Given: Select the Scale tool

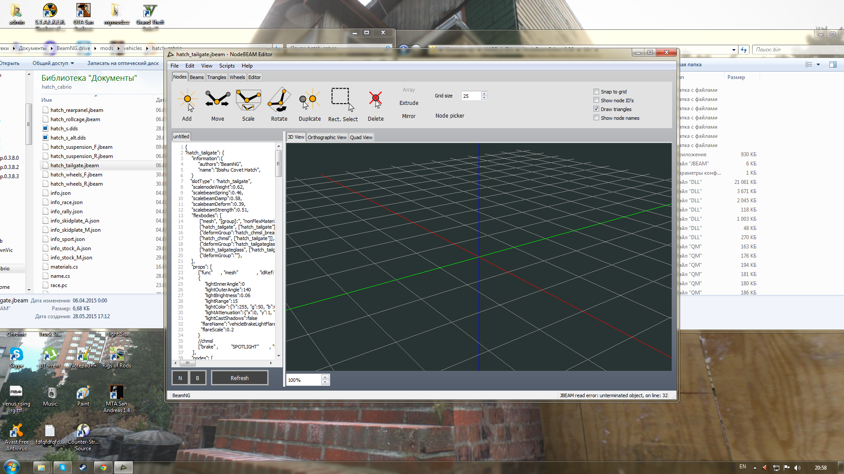Looking at the screenshot, I should [248, 104].
